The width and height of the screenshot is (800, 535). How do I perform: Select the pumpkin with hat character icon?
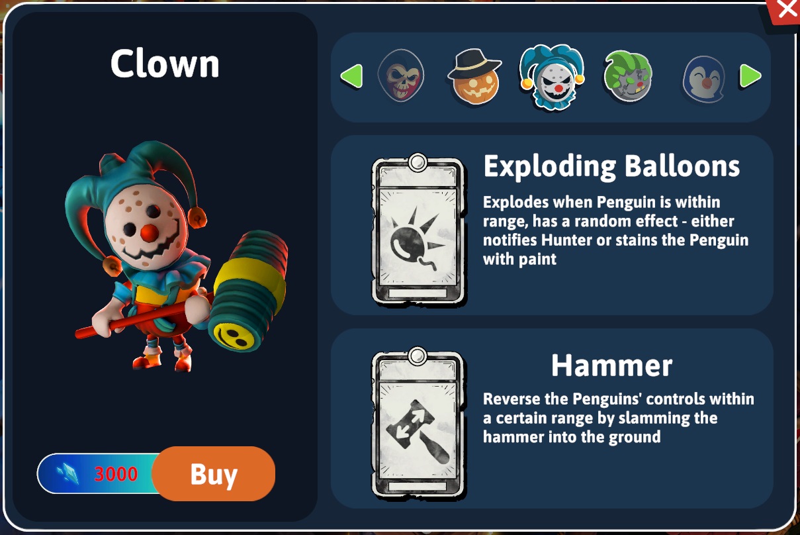click(474, 77)
